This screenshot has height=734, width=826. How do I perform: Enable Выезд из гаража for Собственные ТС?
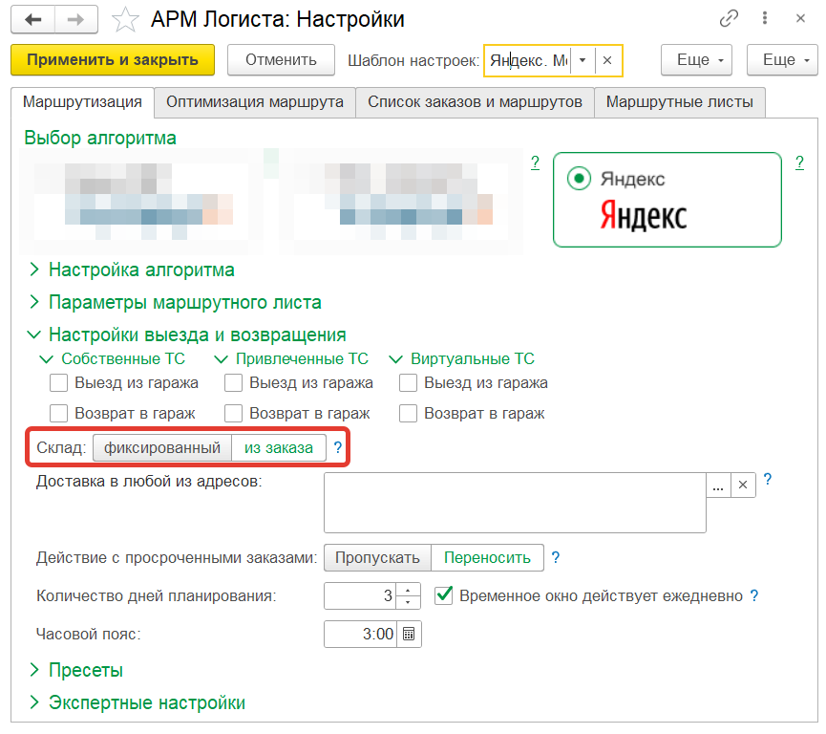click(58, 383)
